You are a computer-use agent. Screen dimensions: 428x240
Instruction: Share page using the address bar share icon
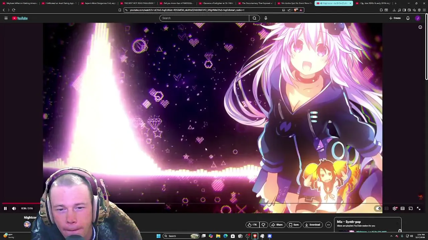pos(289,10)
